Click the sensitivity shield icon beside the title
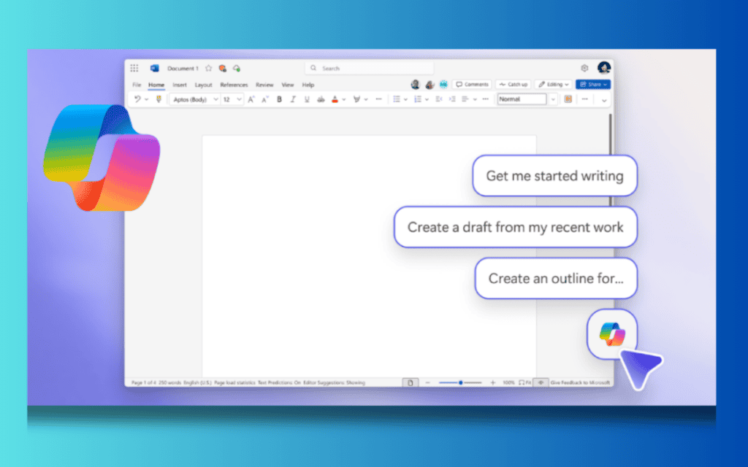Screen dimensions: 748x467 (222, 68)
